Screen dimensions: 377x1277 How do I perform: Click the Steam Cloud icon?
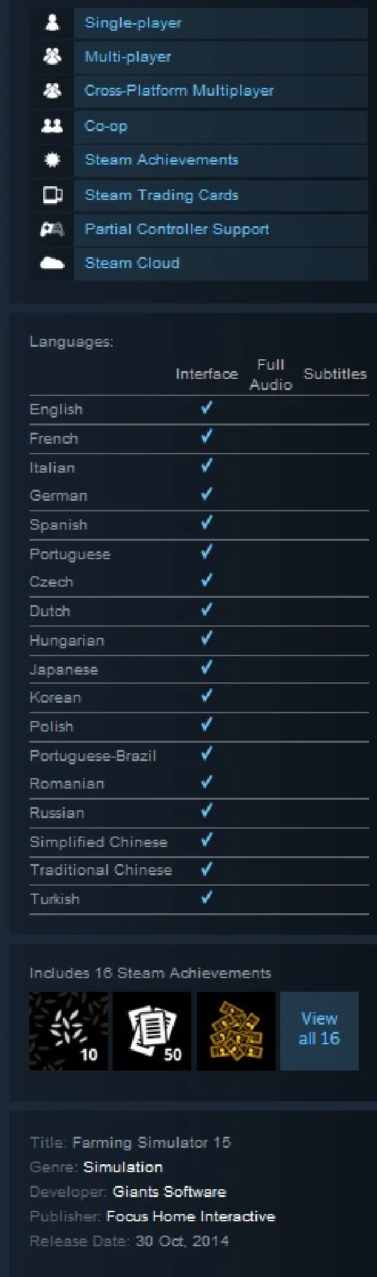[52, 264]
